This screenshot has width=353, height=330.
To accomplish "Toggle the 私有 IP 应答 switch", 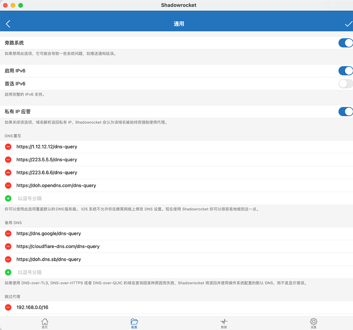I will click(x=345, y=112).
